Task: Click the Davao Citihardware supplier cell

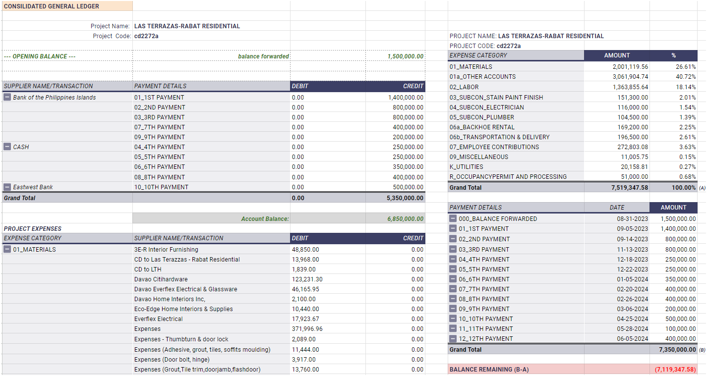Action: point(211,279)
